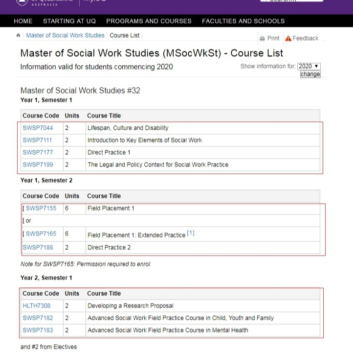
Task: Click the UQ Australia logo
Action: point(43,2)
